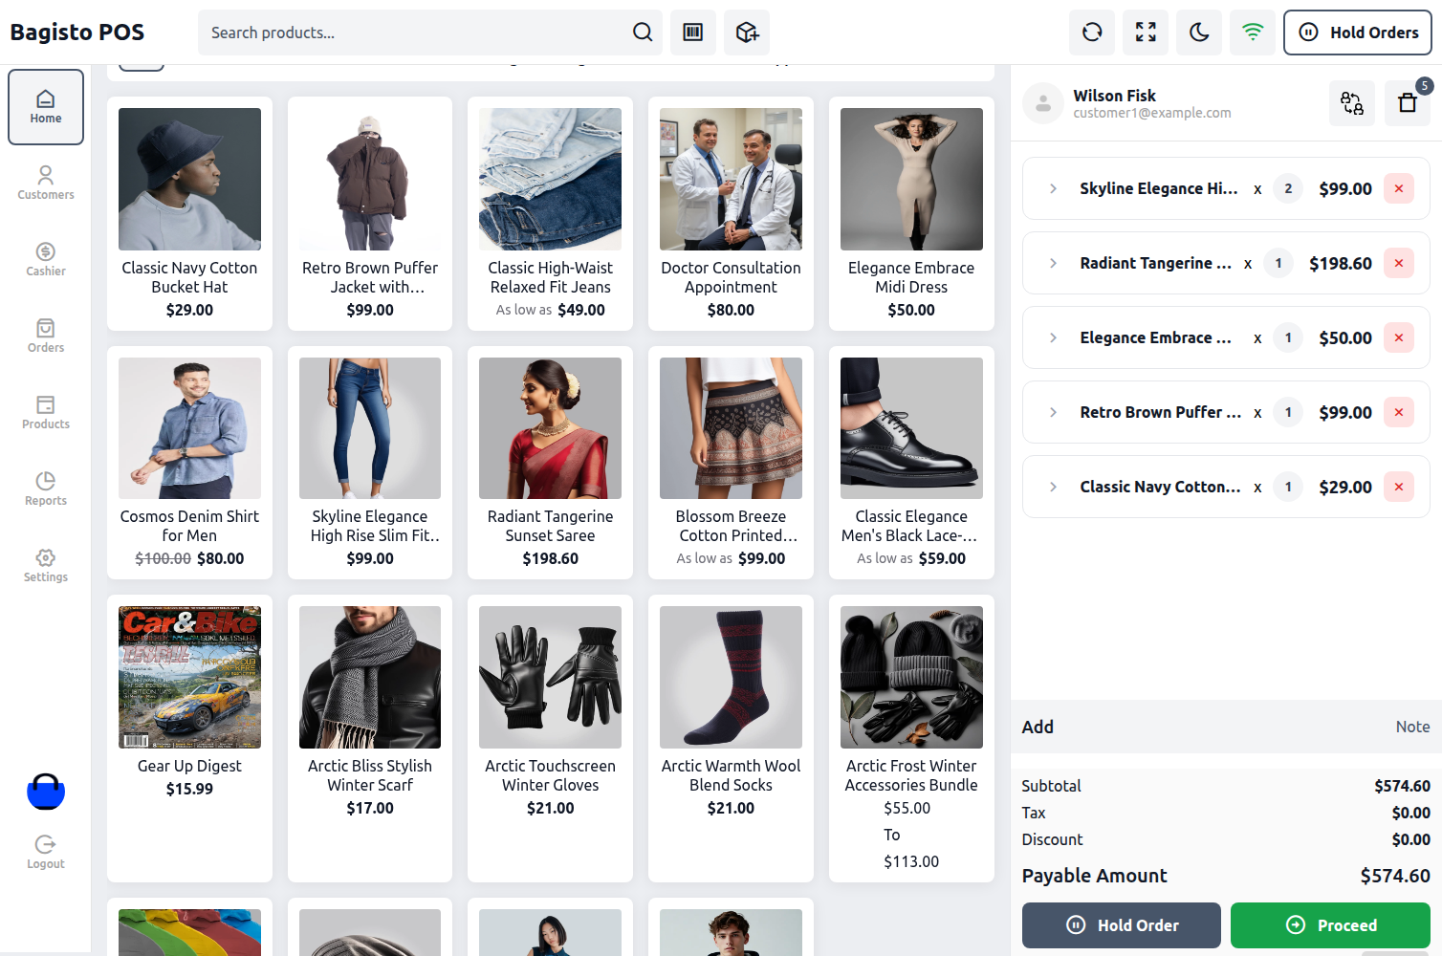Expand the Radiant Tangerine cart row
The width and height of the screenshot is (1442, 956).
[x=1053, y=263]
